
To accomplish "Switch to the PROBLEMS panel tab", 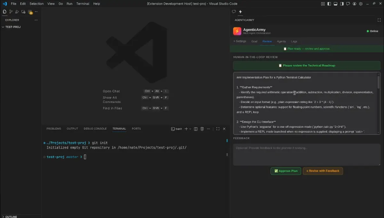I will click(54, 129).
